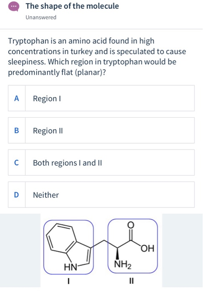Click the OH group in the structure
The height and width of the screenshot is (294, 203).
click(148, 249)
